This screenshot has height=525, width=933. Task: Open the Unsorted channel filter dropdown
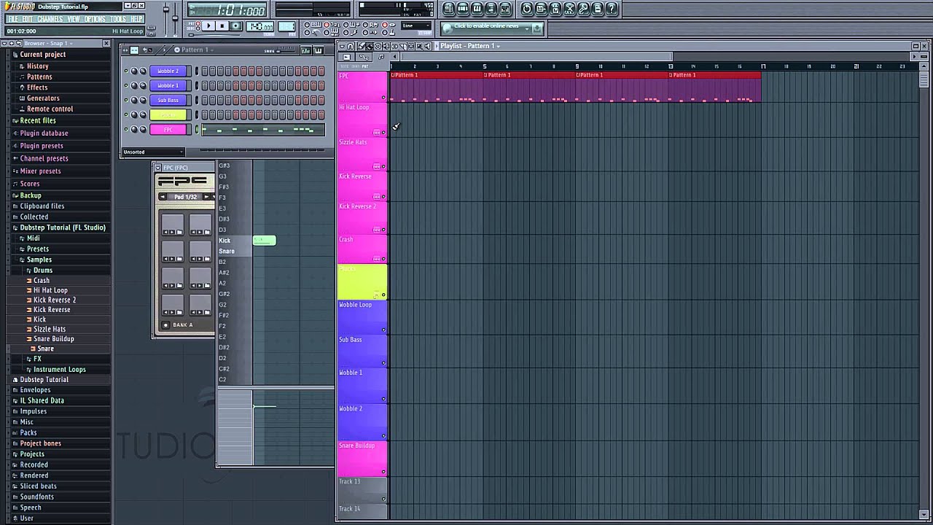(x=153, y=152)
